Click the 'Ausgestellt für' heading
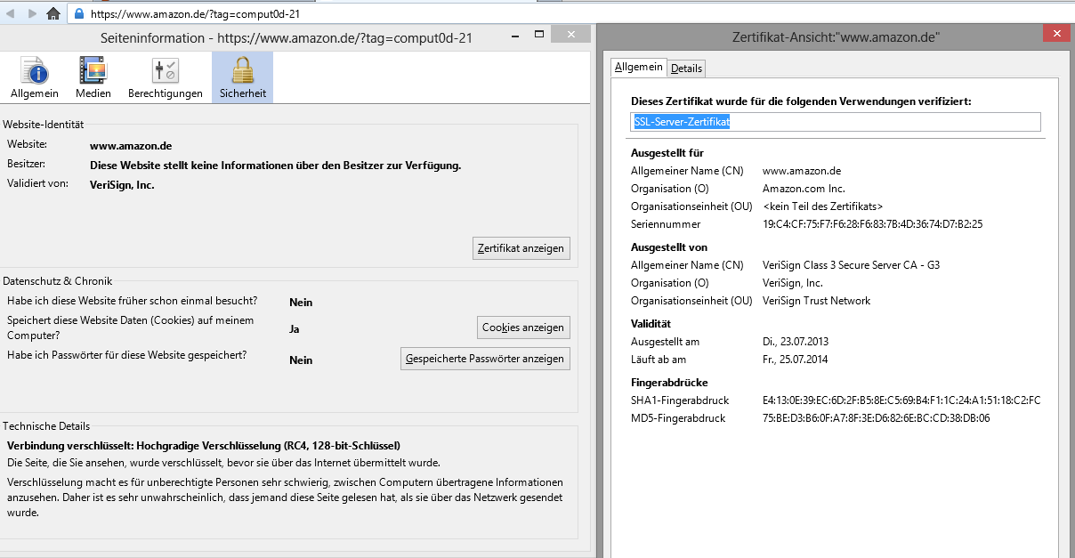This screenshot has width=1075, height=558. tap(667, 153)
